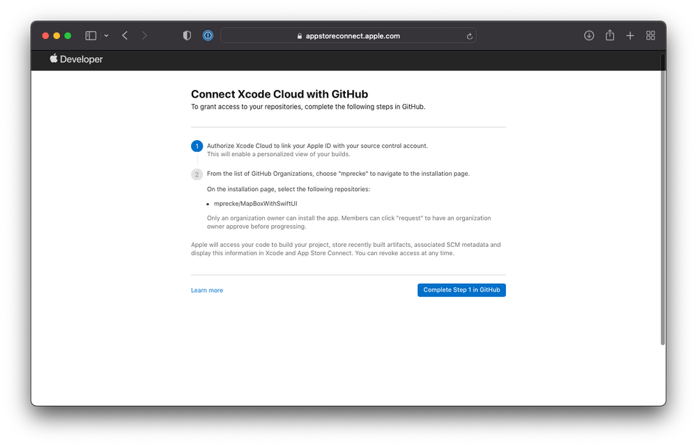Click the Connect Xcode Cloud with GitHub heading
This screenshot has height=447, width=697.
coord(279,94)
